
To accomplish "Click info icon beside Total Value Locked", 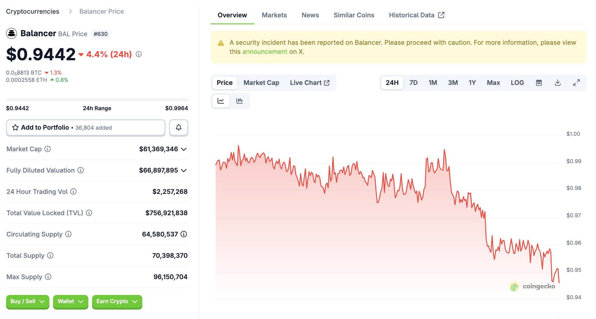I will 89,213.
